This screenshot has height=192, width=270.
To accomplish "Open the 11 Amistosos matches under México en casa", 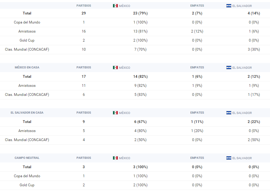I will point(84,86).
